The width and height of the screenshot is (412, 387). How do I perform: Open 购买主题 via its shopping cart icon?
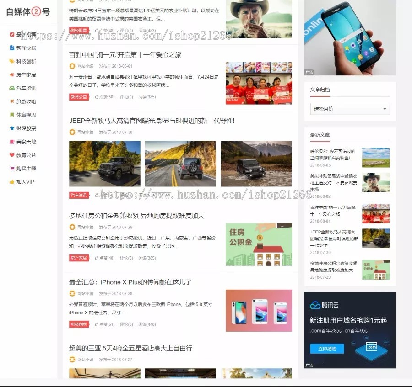(x=13, y=169)
